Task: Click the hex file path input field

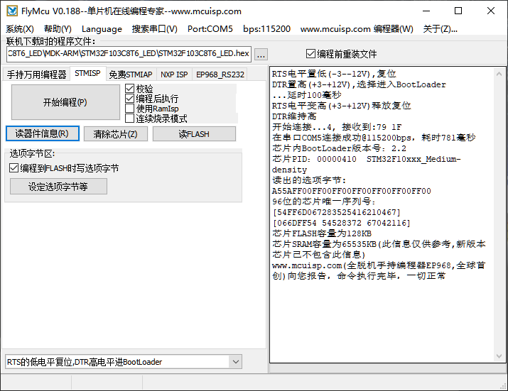Action: click(x=129, y=54)
